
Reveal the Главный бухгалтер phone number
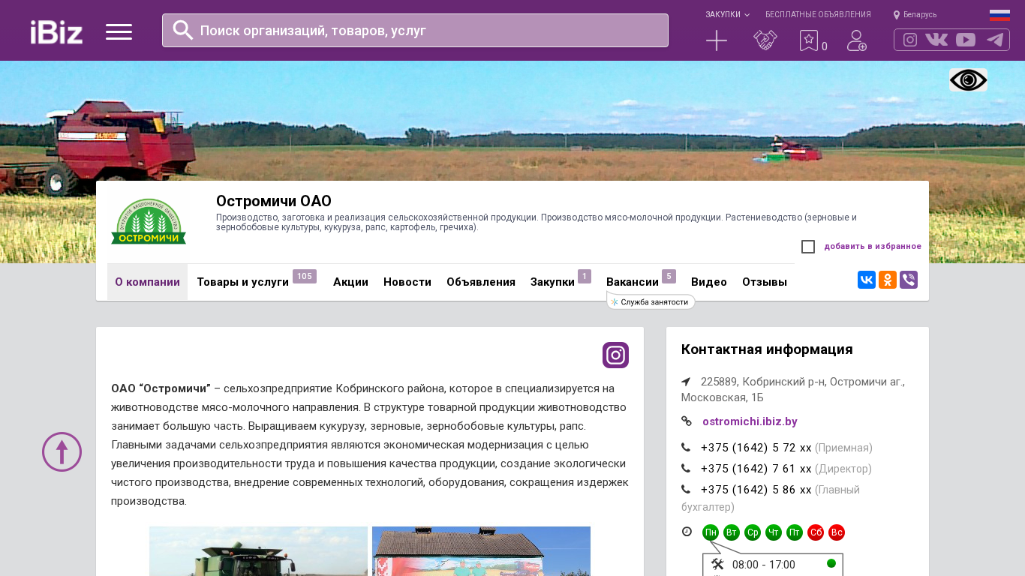[x=756, y=490]
